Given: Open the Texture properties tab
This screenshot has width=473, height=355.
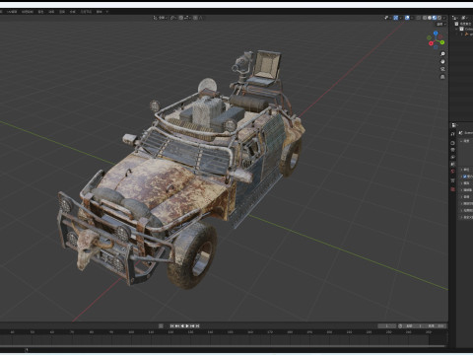Looking at the screenshot, I should [452, 189].
